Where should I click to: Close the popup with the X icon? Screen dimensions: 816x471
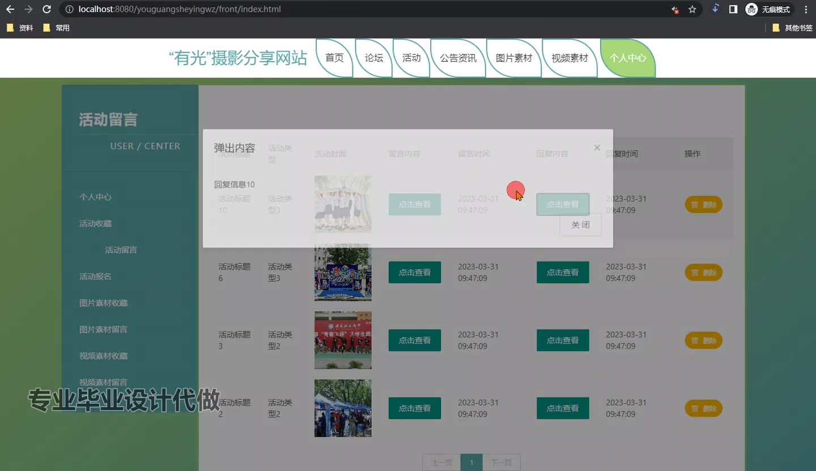pos(597,148)
